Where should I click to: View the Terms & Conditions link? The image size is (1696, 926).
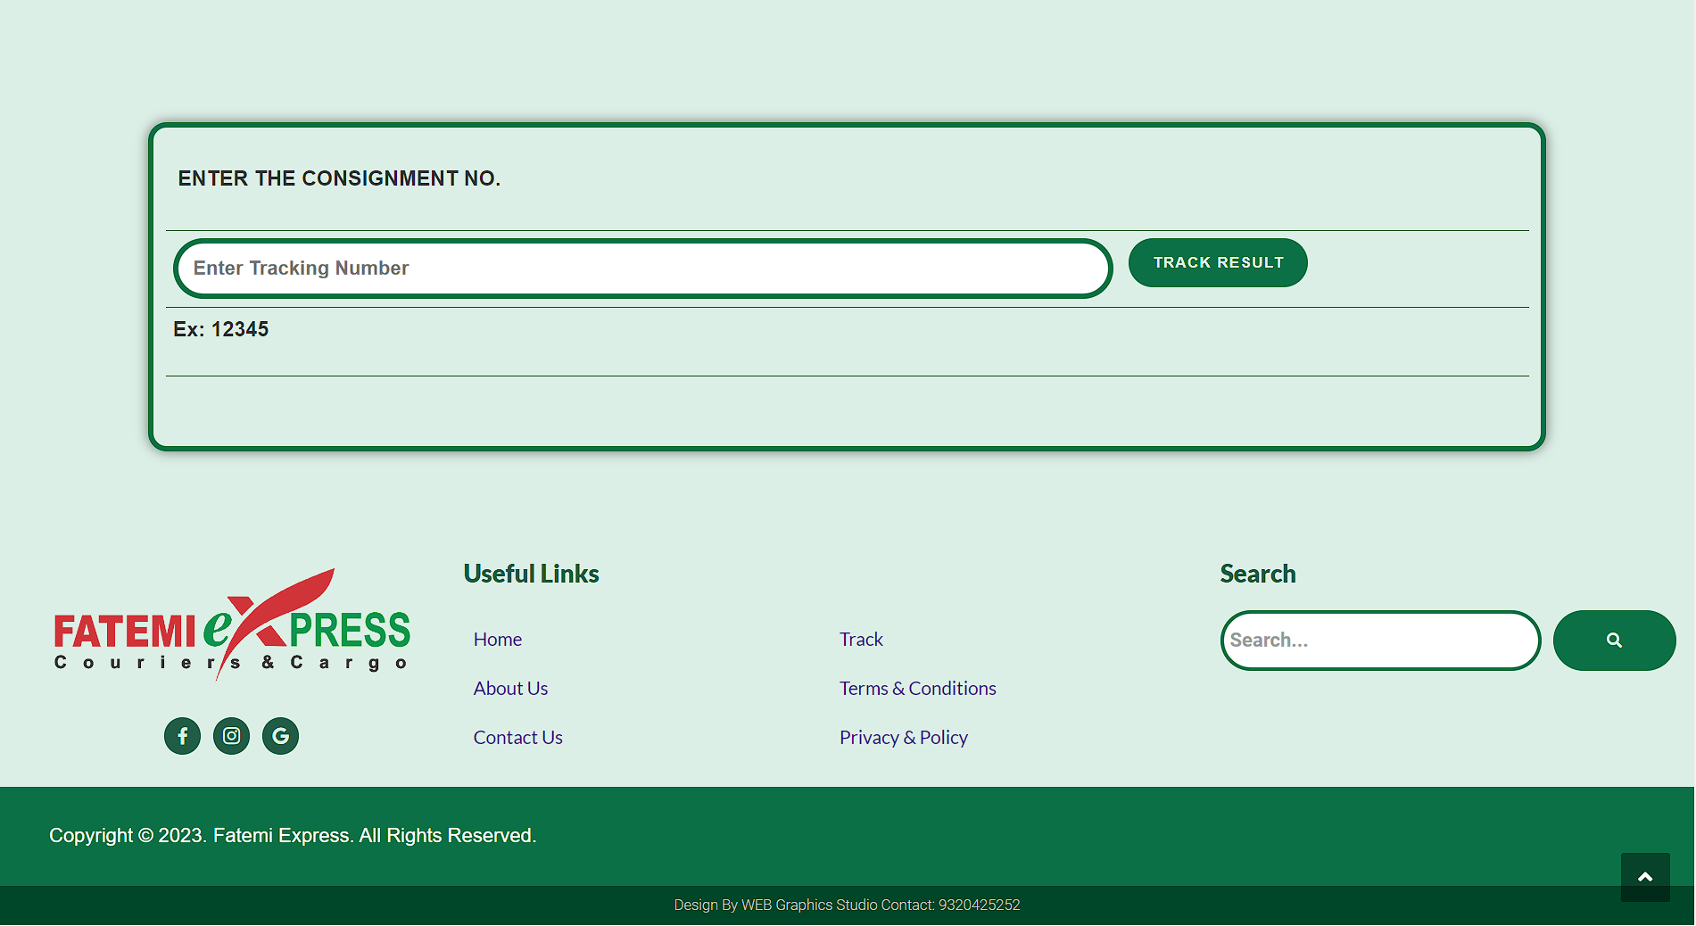[917, 689]
